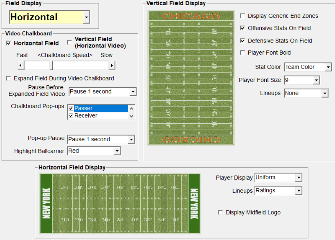Enable Expand Field During Video Chalkboard
335x240 pixels.
9,78
